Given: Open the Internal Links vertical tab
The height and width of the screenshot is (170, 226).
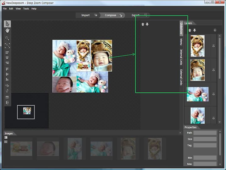Looking at the screenshot, I should point(181,57).
